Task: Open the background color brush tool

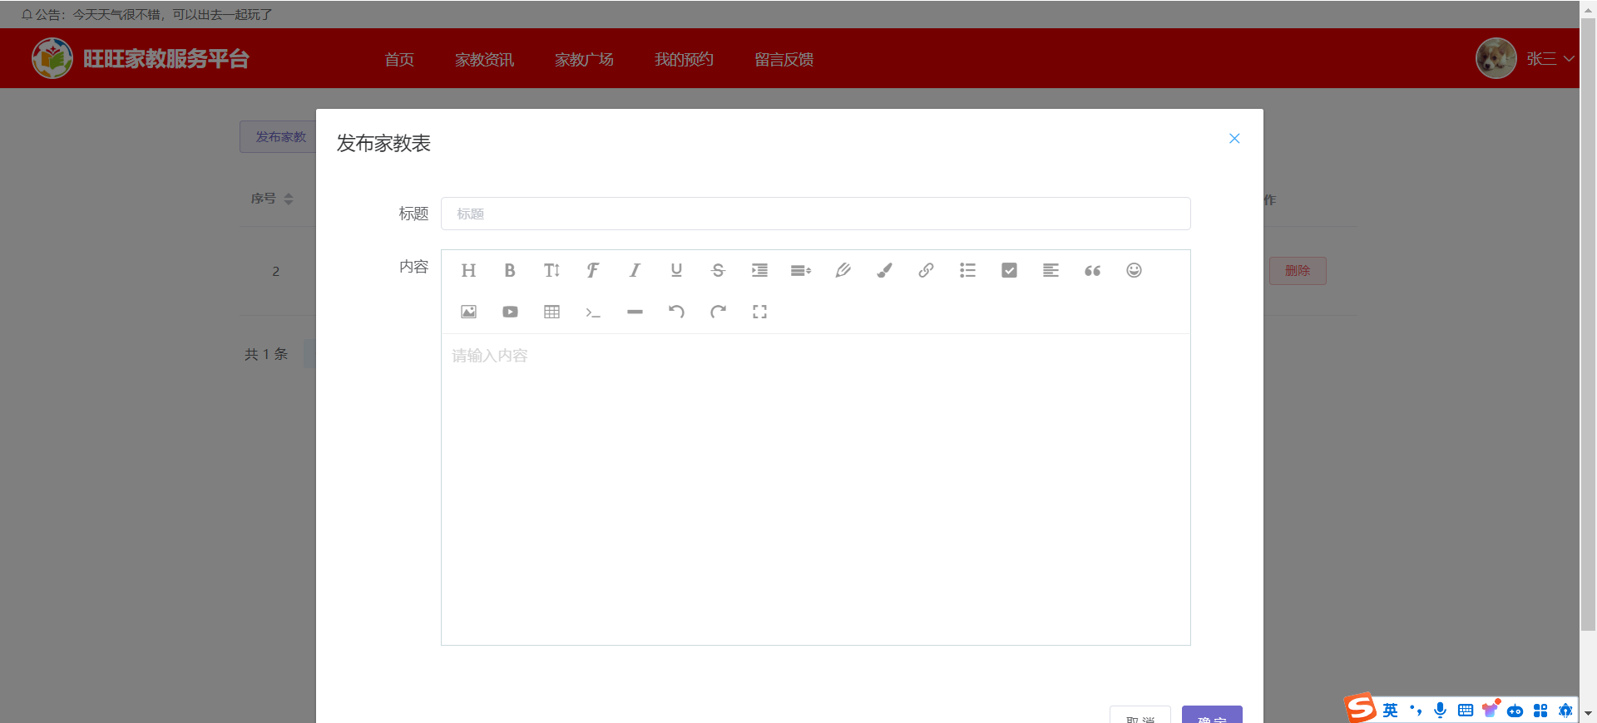Action: coord(884,270)
